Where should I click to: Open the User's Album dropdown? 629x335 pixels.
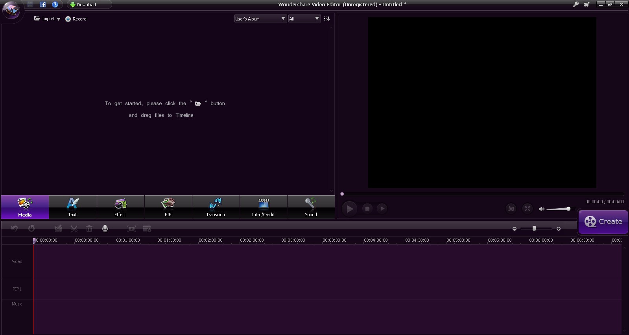(260, 19)
